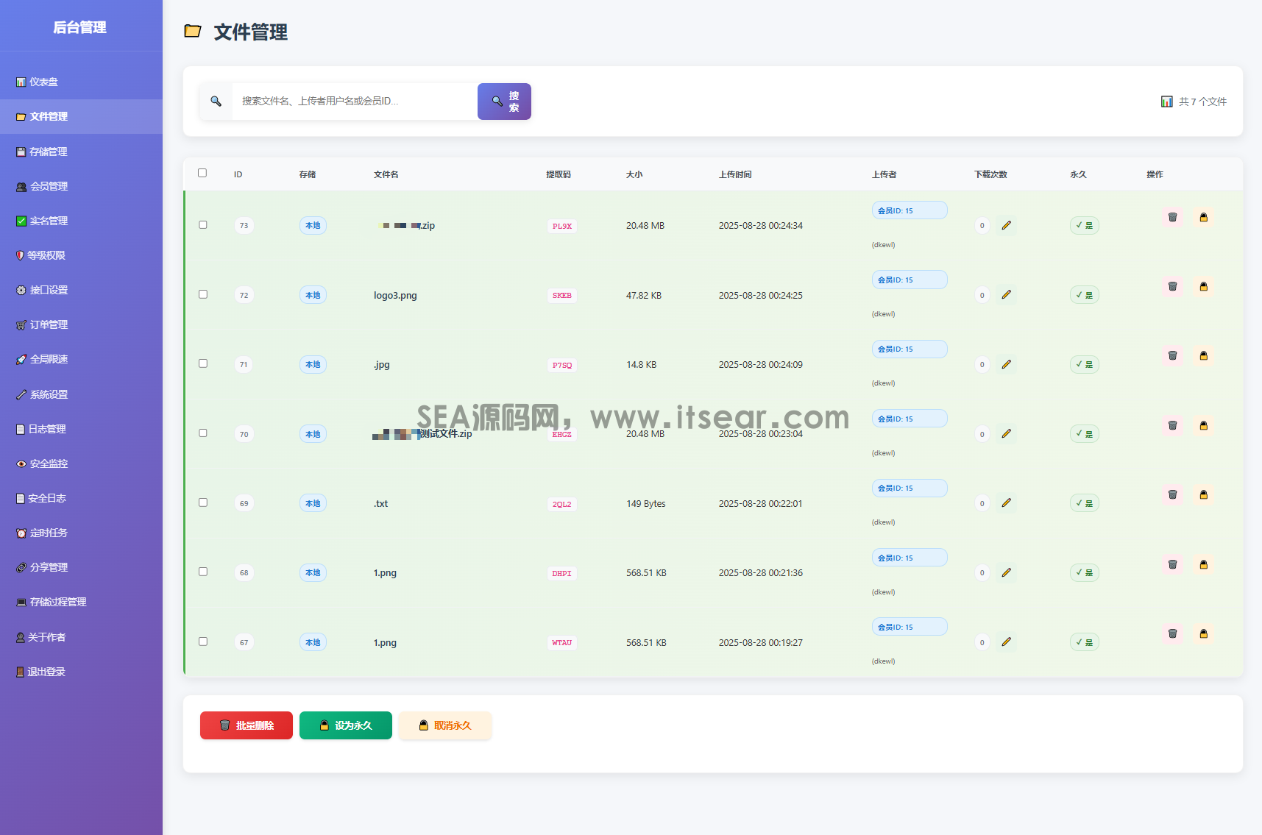The width and height of the screenshot is (1262, 835).
Task: Click extraction code WTAU
Action: (562, 643)
